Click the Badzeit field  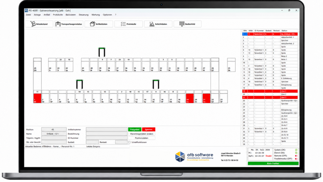(92, 142)
